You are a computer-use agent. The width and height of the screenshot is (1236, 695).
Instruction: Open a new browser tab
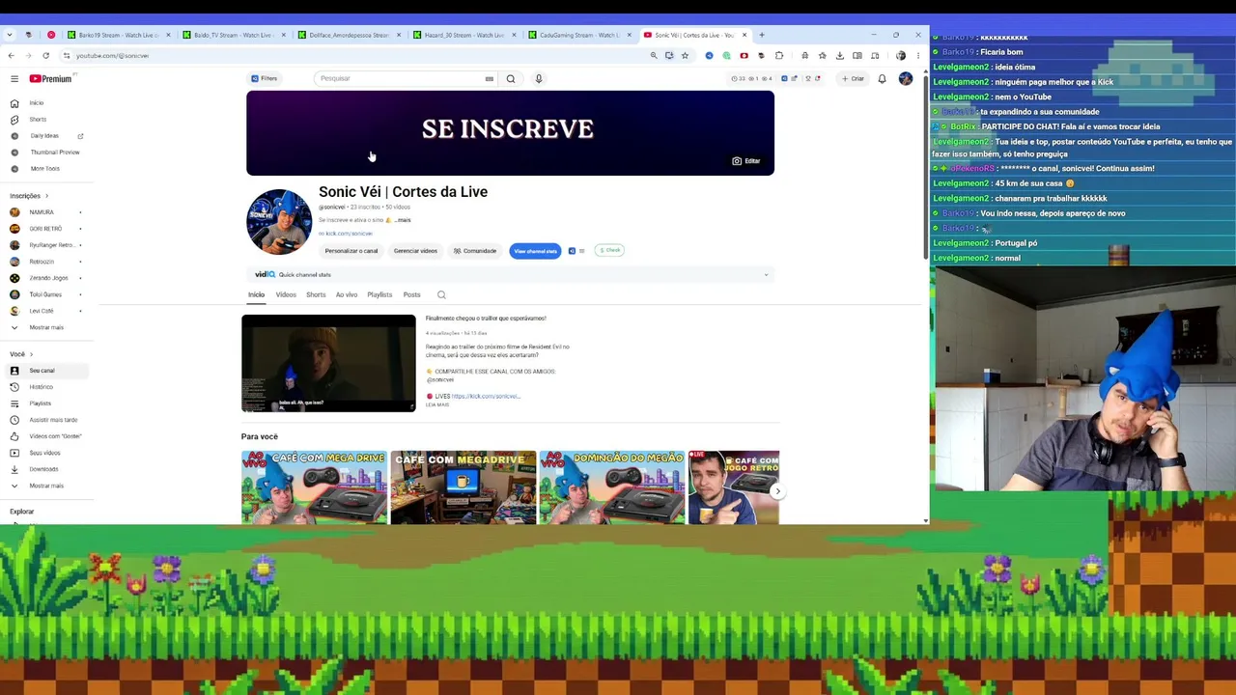pos(762,35)
